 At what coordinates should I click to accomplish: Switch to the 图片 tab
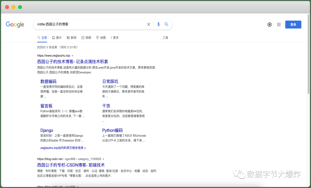pyautogui.click(x=57, y=38)
